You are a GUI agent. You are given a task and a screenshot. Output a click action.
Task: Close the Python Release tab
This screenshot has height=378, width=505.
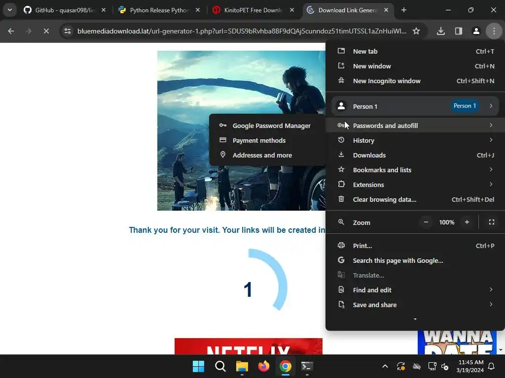coord(198,10)
